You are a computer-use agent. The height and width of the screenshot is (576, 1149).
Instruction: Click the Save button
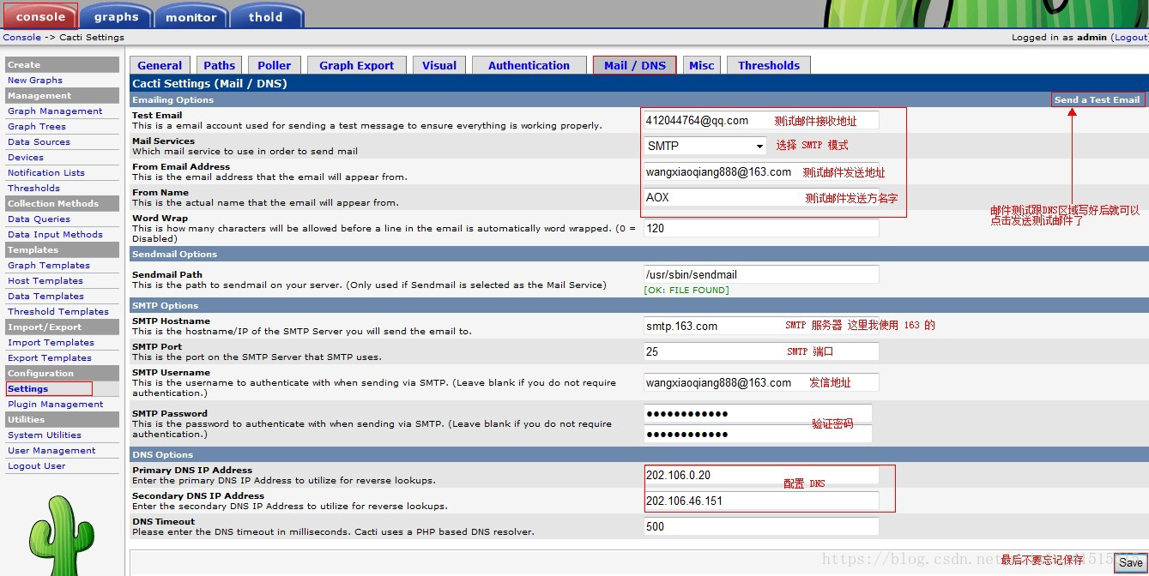pos(1130,562)
